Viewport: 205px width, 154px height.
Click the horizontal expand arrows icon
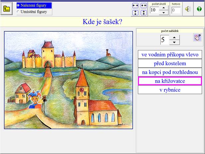point(135,6)
